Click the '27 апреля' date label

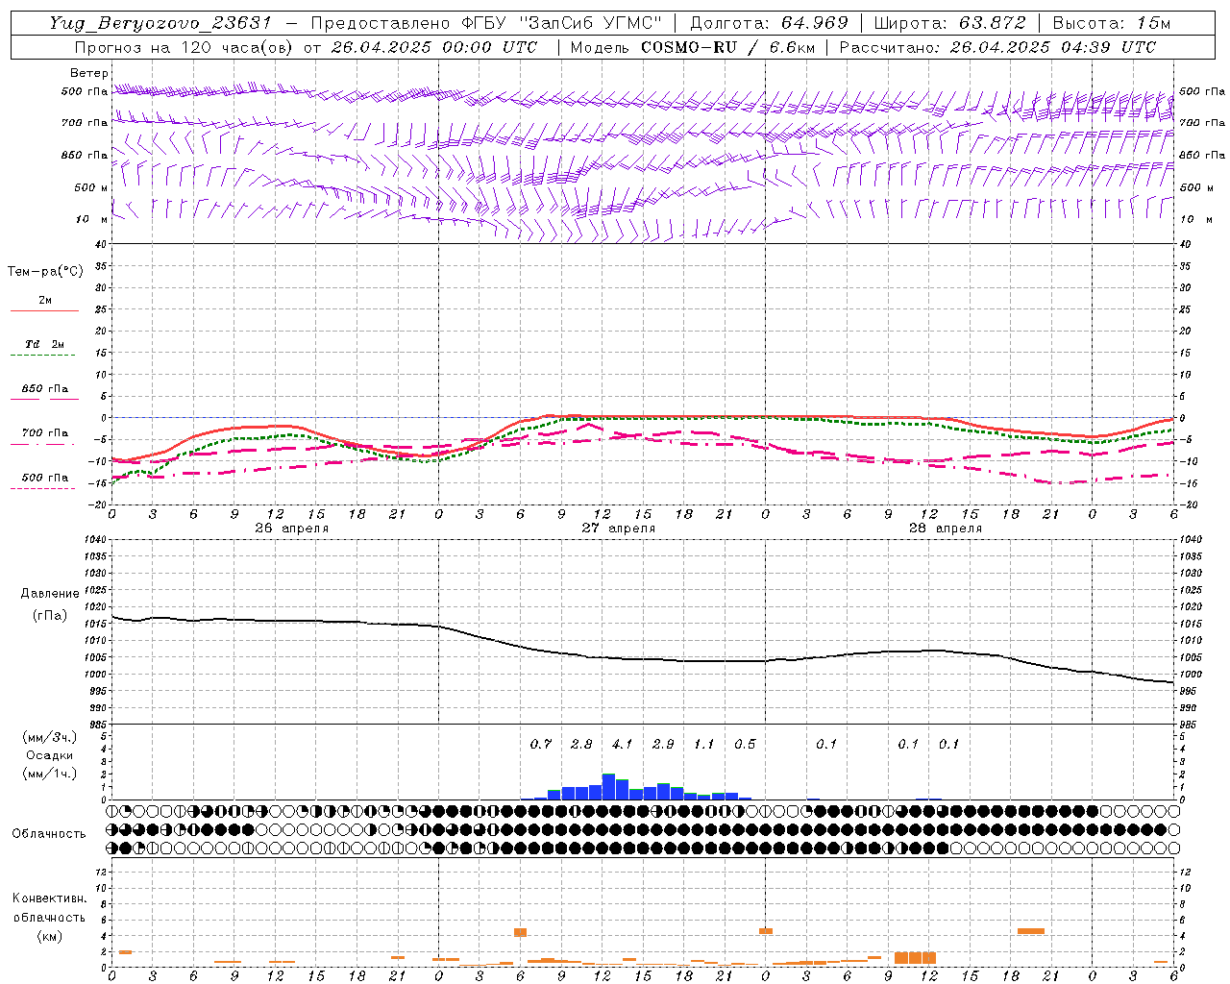click(x=619, y=529)
